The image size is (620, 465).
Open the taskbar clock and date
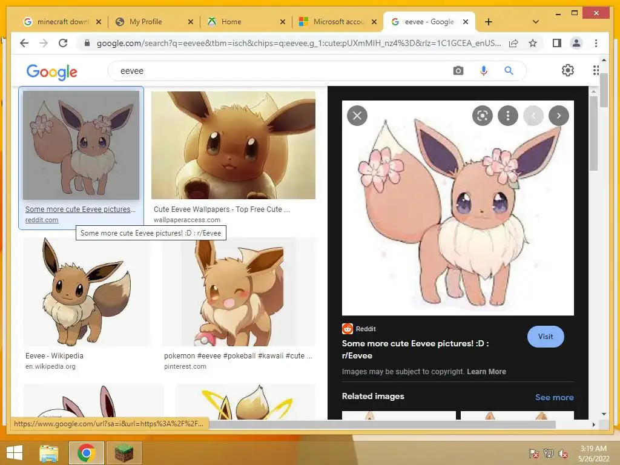(x=593, y=453)
